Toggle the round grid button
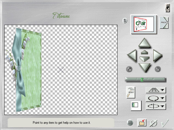 coord(130,123)
